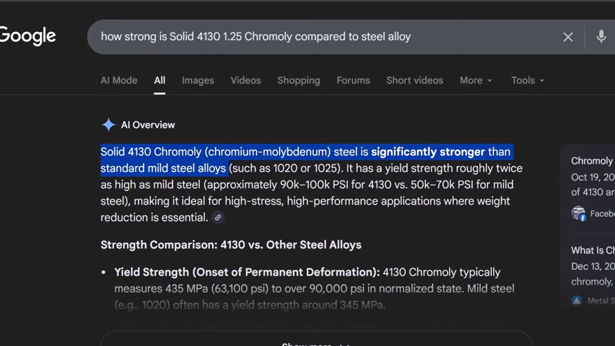This screenshot has width=615, height=346.
Task: Click the Facebook source icon in the side card
Action: pyautogui.click(x=578, y=213)
